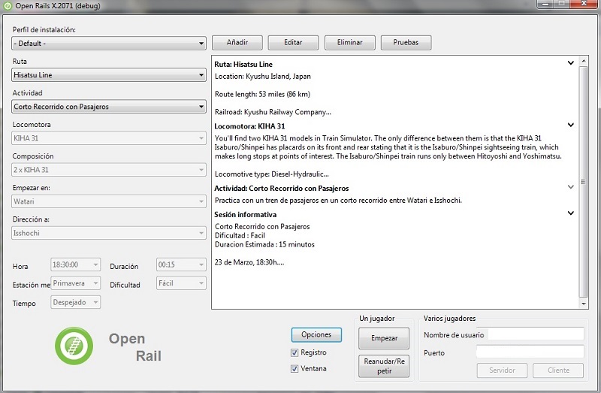Click Eliminar to delete the profile
The width and height of the screenshot is (601, 393).
click(x=349, y=43)
